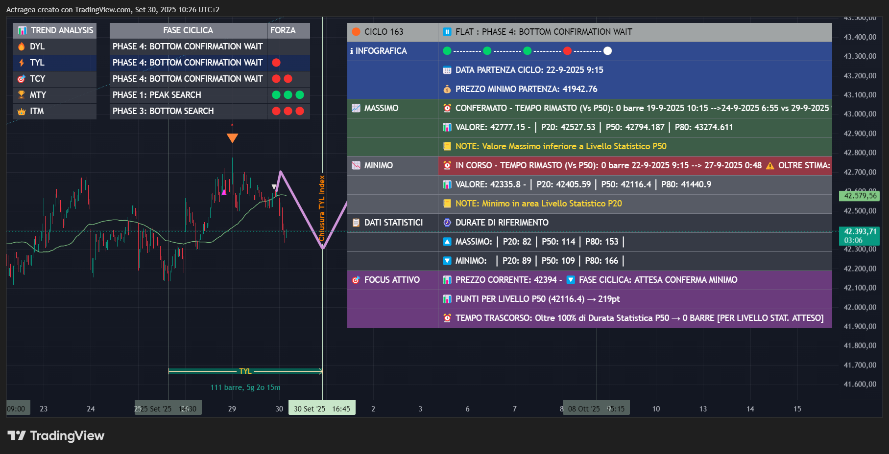Click the DYL flame icon
889x454 pixels.
coord(22,46)
